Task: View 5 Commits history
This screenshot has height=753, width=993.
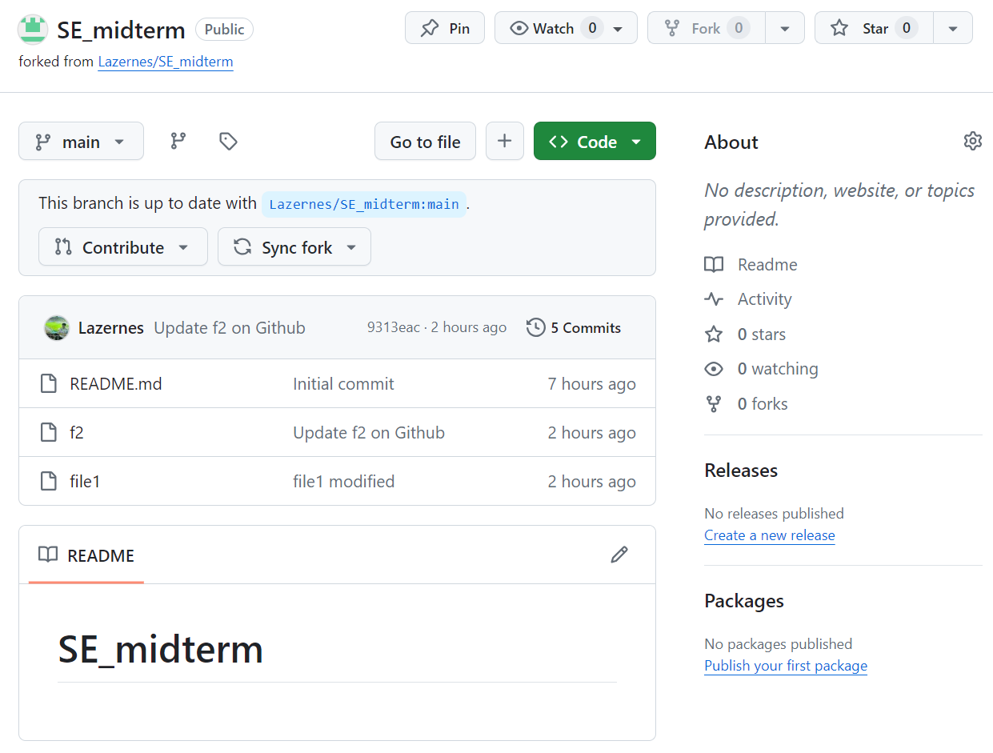Action: (x=574, y=328)
